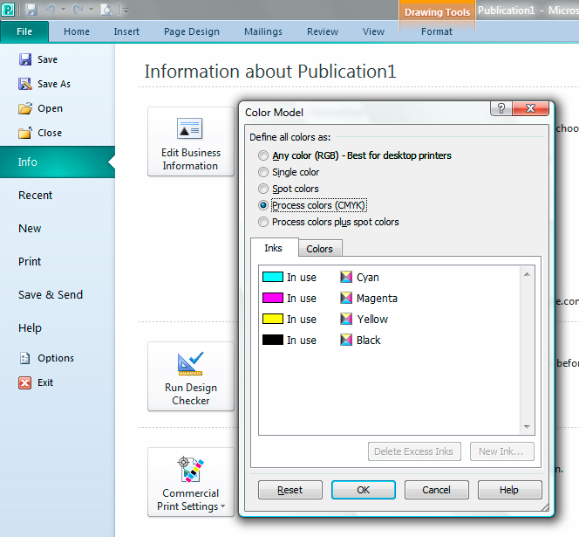Screen dimensions: 579x537
Task: Select Process colors plus spot colors
Action: pyautogui.click(x=264, y=222)
